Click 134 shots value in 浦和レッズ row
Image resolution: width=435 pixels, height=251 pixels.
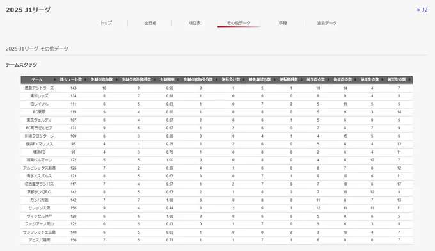(73, 96)
